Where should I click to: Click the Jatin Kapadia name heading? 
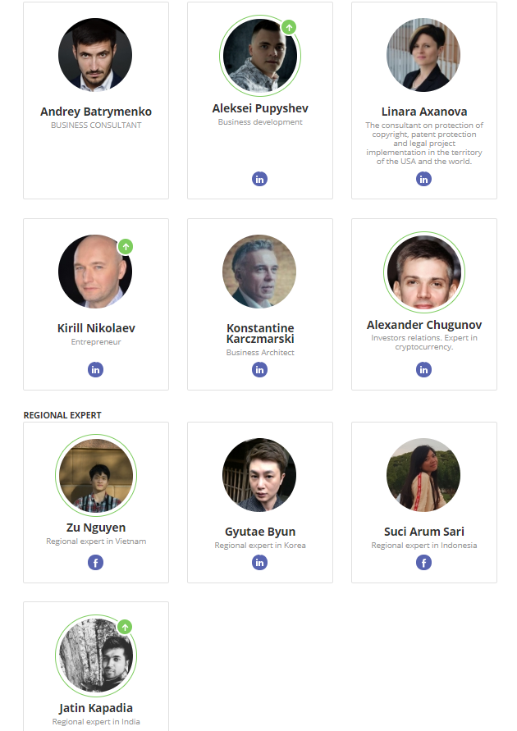point(96,708)
